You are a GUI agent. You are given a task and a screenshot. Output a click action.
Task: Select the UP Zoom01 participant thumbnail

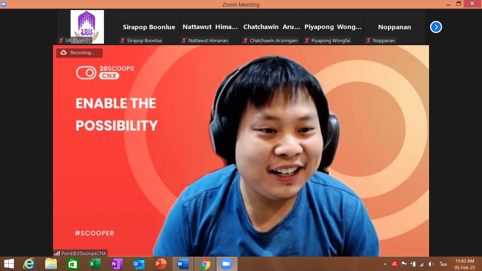tap(87, 27)
